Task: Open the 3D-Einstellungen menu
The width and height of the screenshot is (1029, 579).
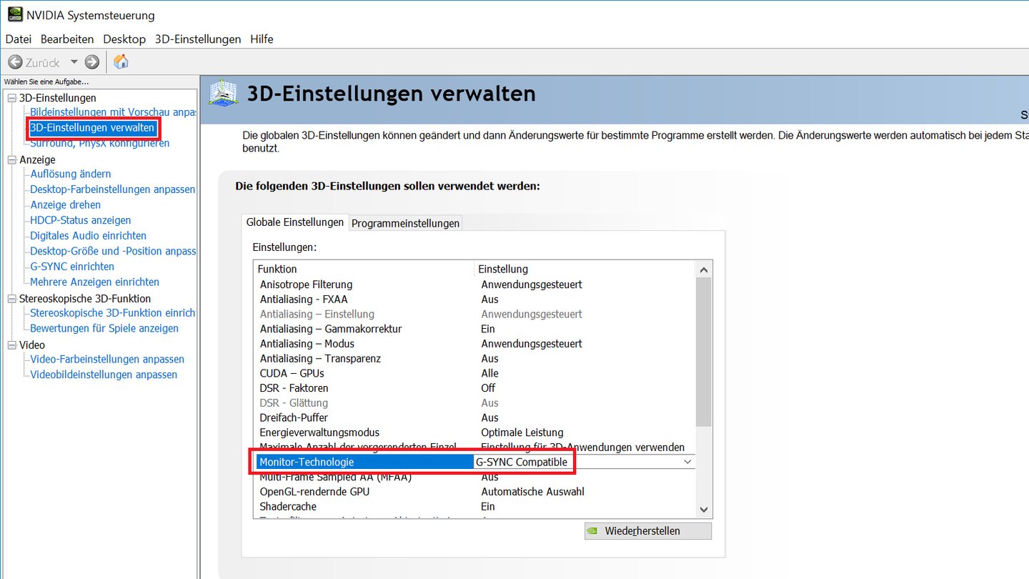Action: coord(198,39)
